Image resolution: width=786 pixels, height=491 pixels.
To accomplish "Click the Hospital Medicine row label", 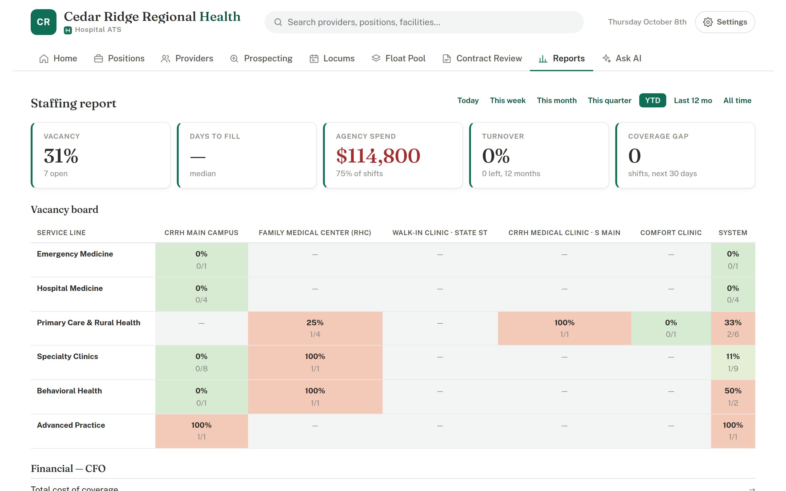I will point(70,288).
